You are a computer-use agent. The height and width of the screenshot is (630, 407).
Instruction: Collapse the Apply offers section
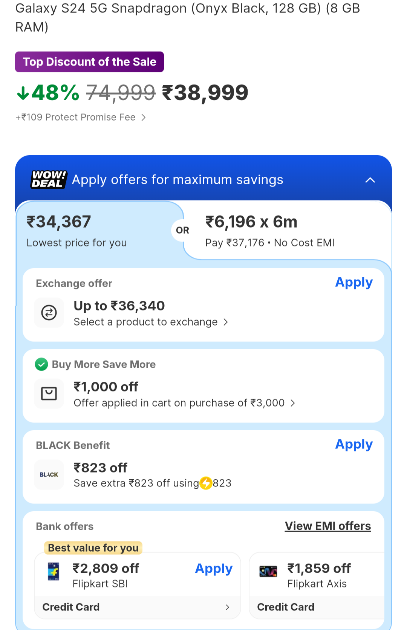click(370, 180)
